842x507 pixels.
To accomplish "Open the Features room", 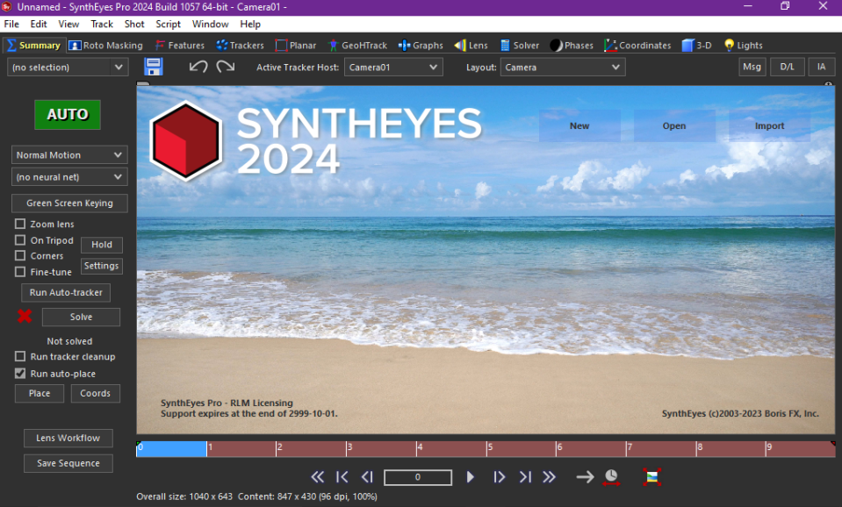I will click(x=179, y=45).
